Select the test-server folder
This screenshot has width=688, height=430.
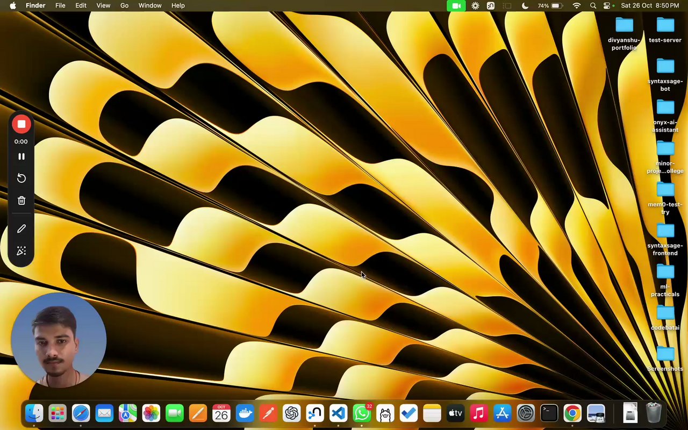(x=665, y=30)
